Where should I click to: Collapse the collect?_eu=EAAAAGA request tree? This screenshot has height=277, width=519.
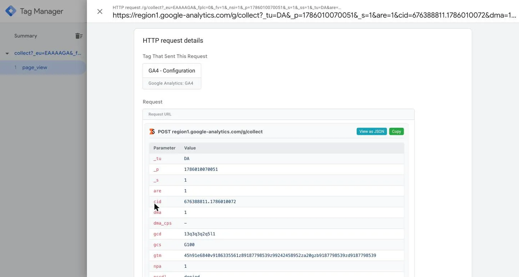coord(7,53)
